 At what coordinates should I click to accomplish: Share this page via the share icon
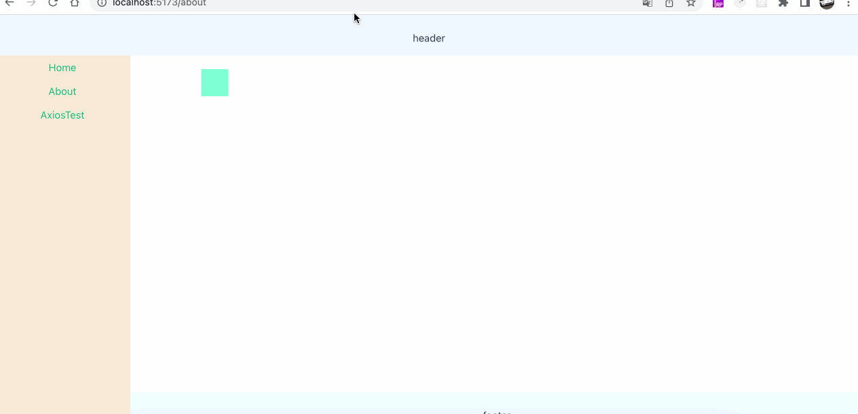tap(669, 3)
